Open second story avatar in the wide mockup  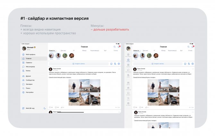point(58,56)
